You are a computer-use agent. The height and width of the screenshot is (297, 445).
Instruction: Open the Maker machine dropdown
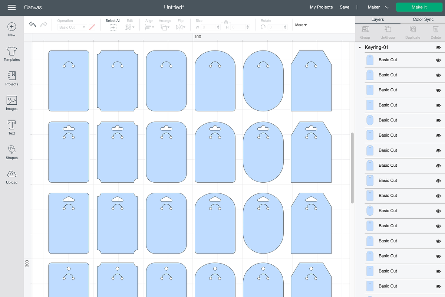coord(378,7)
